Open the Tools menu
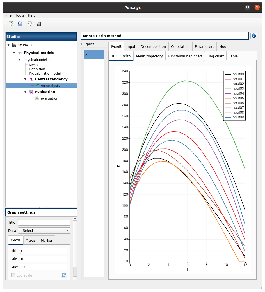 [x=20, y=15]
